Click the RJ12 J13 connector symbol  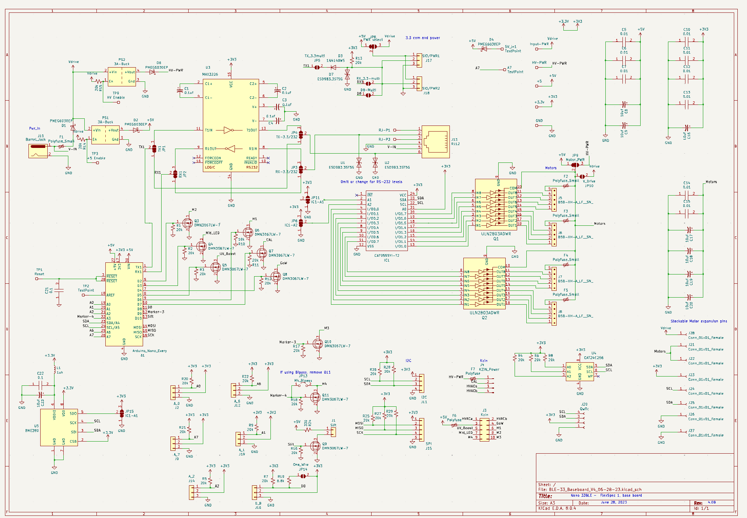tap(436, 141)
